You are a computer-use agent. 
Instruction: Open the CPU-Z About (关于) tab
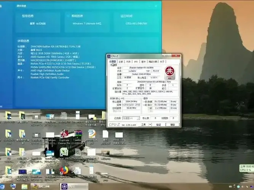(162, 62)
